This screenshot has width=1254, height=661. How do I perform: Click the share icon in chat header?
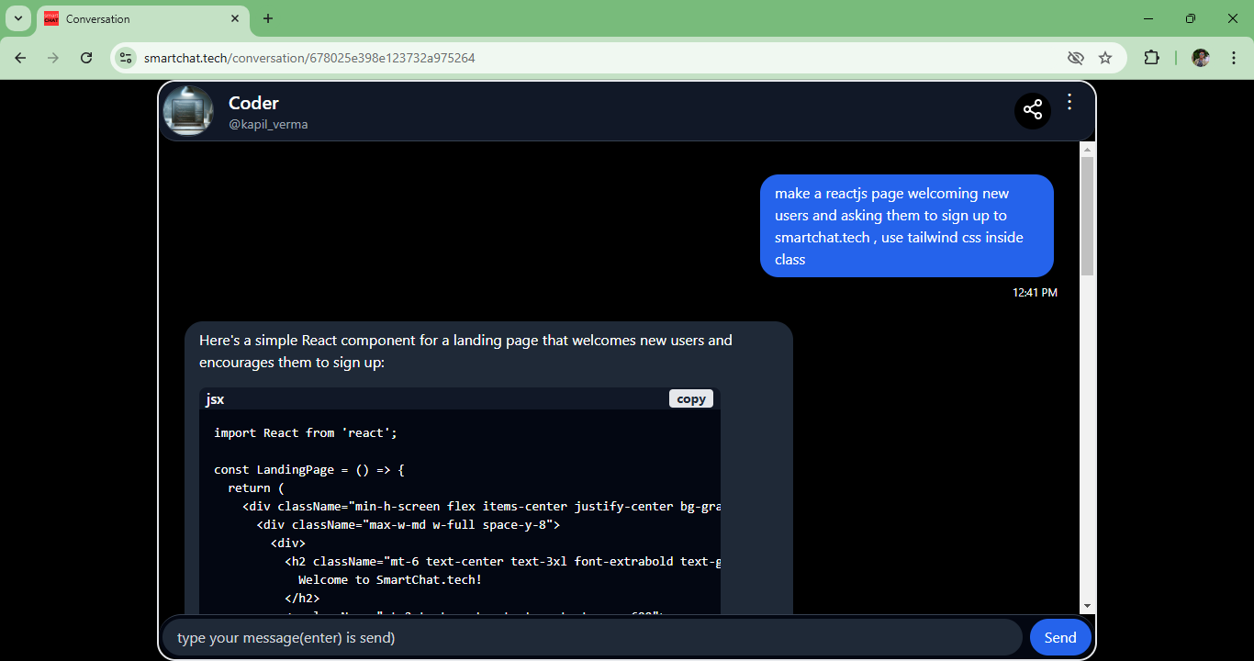point(1033,110)
